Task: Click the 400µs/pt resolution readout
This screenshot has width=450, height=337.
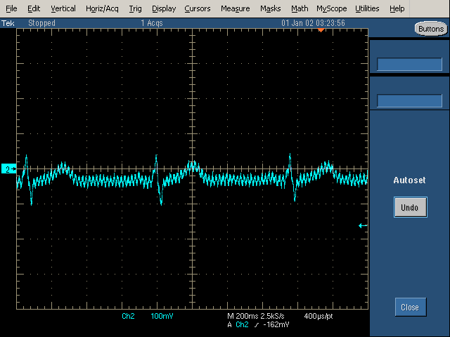Action: click(319, 316)
